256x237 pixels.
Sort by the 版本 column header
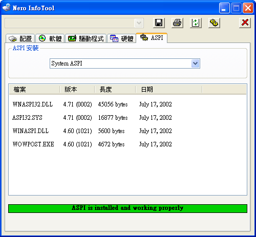(x=77, y=90)
